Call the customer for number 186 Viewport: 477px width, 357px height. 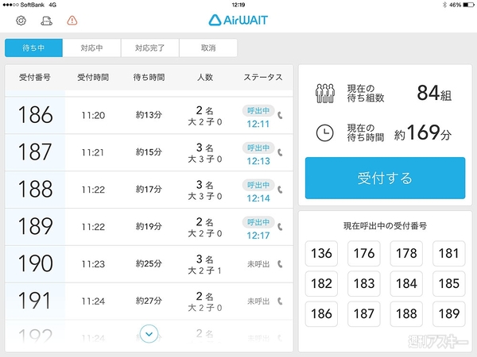280,115
